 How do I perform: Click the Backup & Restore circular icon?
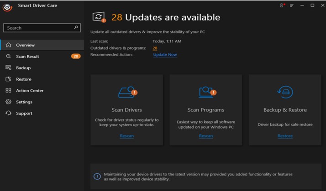pos(285,92)
